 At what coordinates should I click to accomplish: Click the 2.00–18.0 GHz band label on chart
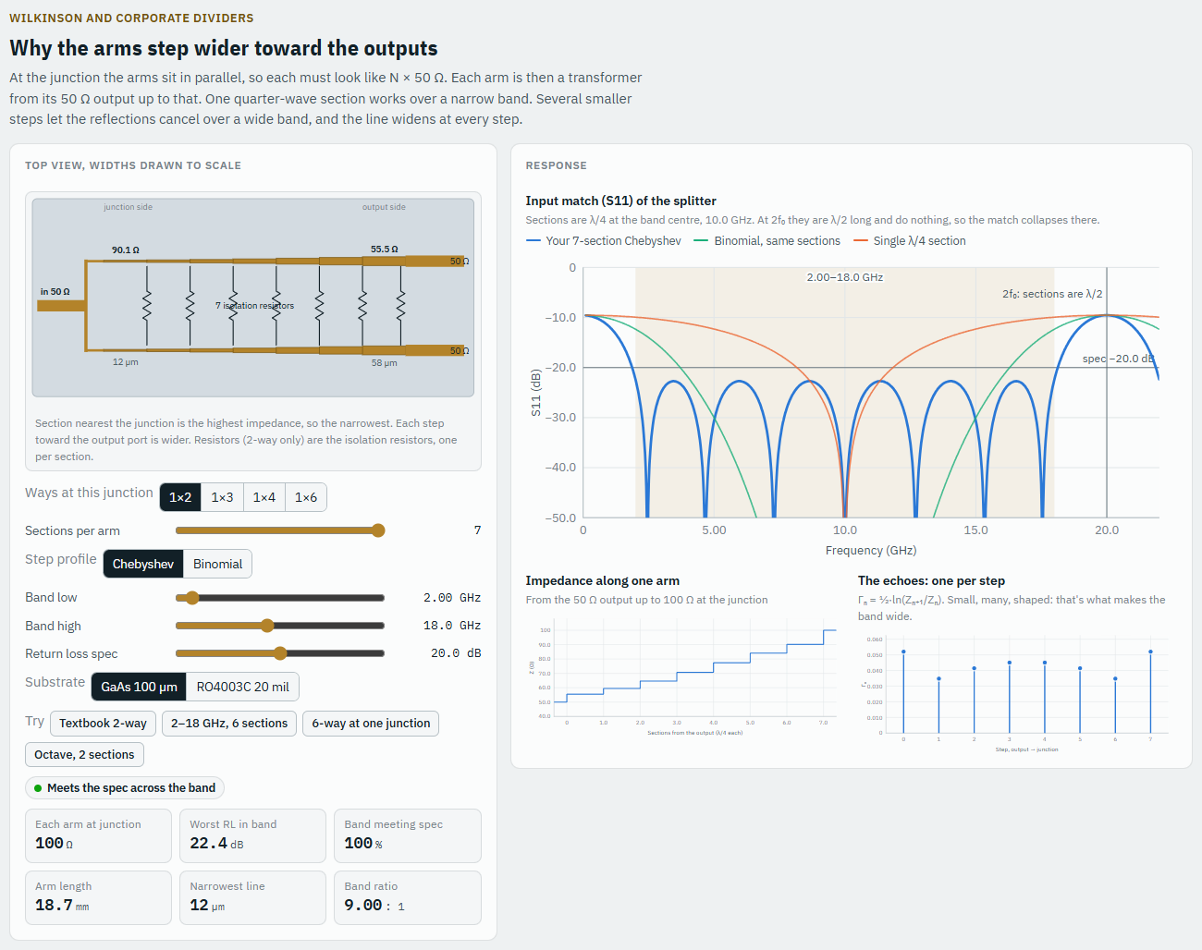tap(845, 277)
